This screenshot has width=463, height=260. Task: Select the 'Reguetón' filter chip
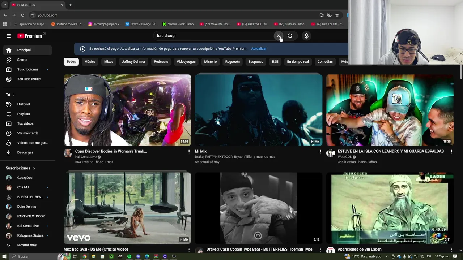[233, 62]
